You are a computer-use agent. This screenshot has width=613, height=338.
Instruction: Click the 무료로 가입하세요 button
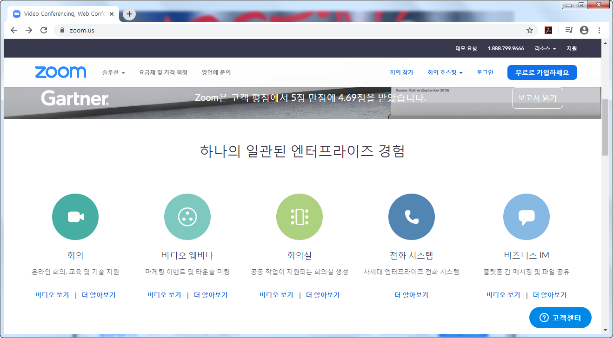tap(542, 72)
